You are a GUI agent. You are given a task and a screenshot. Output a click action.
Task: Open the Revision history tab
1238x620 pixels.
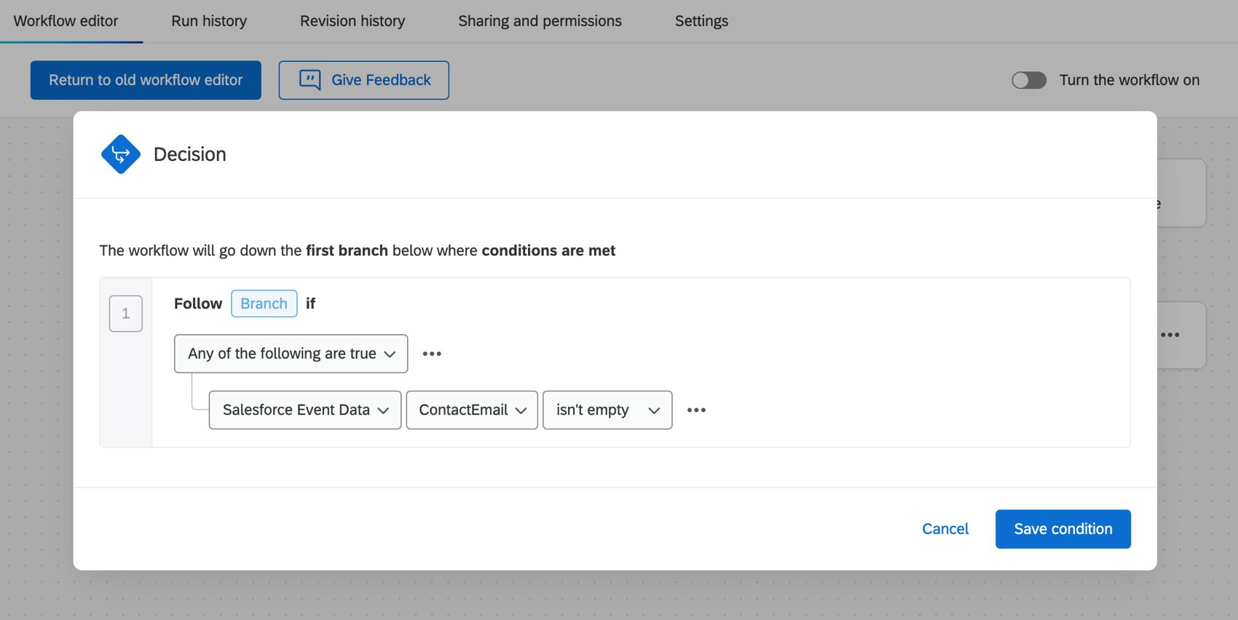pos(352,21)
